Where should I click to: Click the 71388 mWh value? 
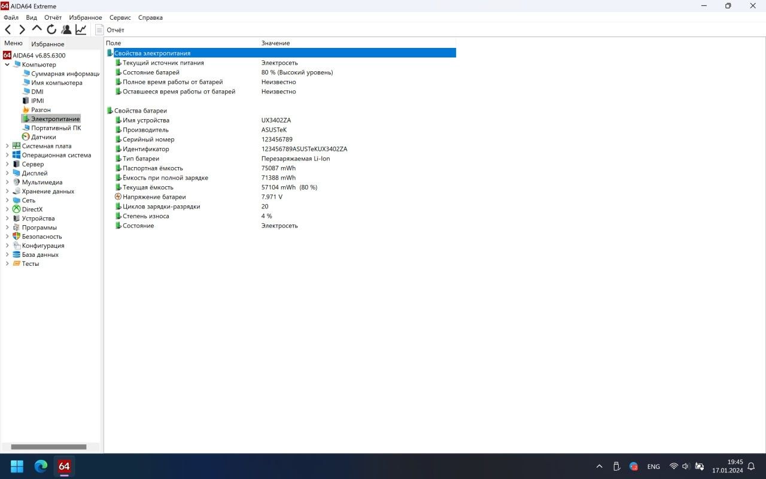[x=278, y=178]
